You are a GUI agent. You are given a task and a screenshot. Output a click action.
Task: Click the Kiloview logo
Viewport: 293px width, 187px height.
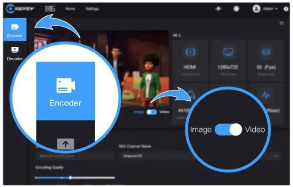(20, 9)
